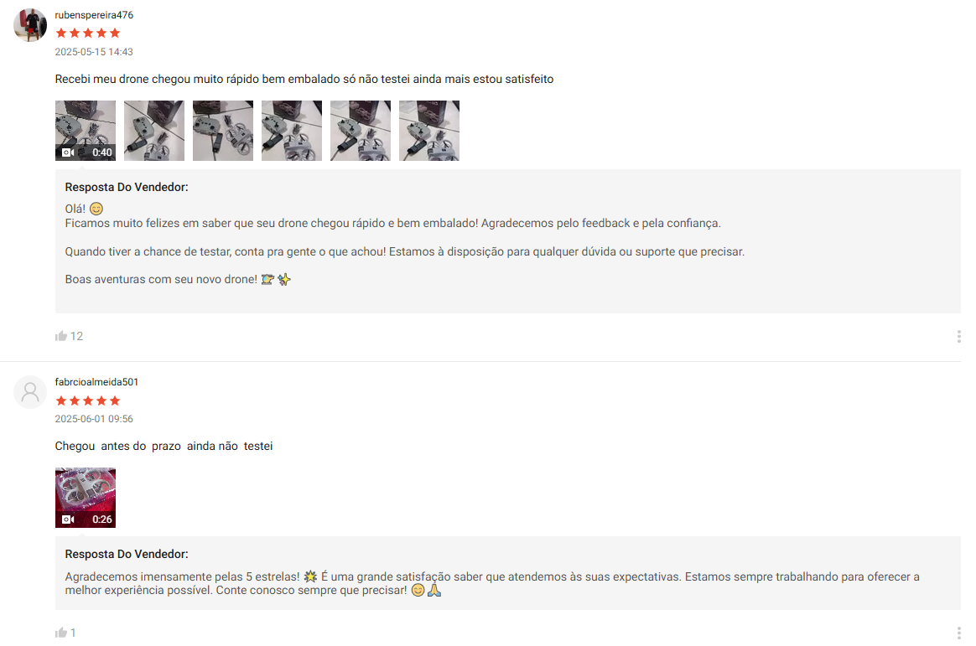Select the five-star rating of fabrcioalmeida501
This screenshot has height=646, width=976.
(88, 401)
